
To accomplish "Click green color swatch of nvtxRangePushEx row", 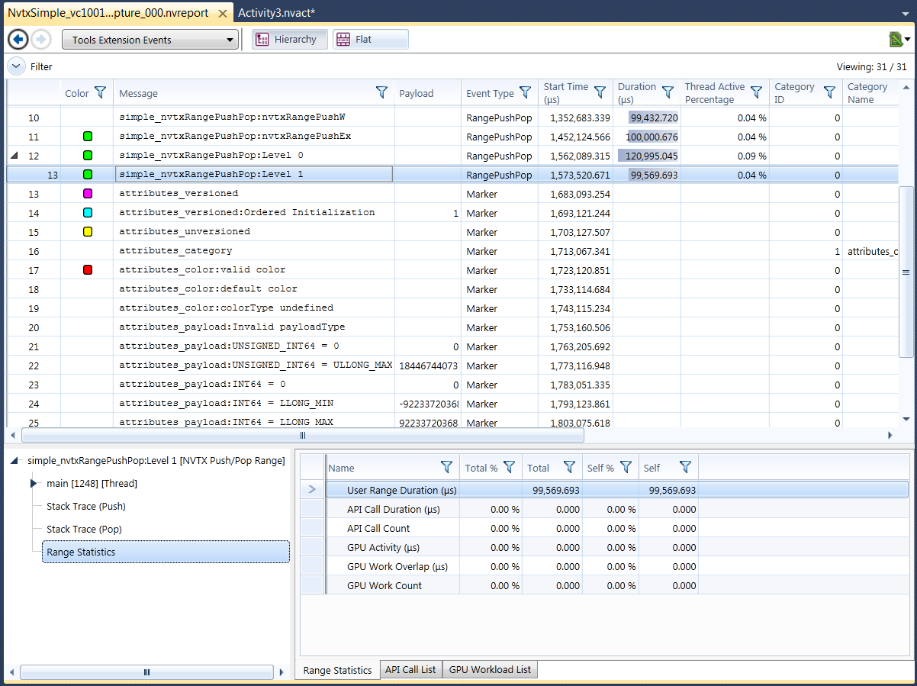I will point(88,137).
